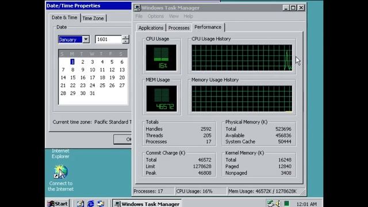Screen dimensions: 368x207
Task: Open the Help menu in Task Manager
Action: click(x=188, y=16)
